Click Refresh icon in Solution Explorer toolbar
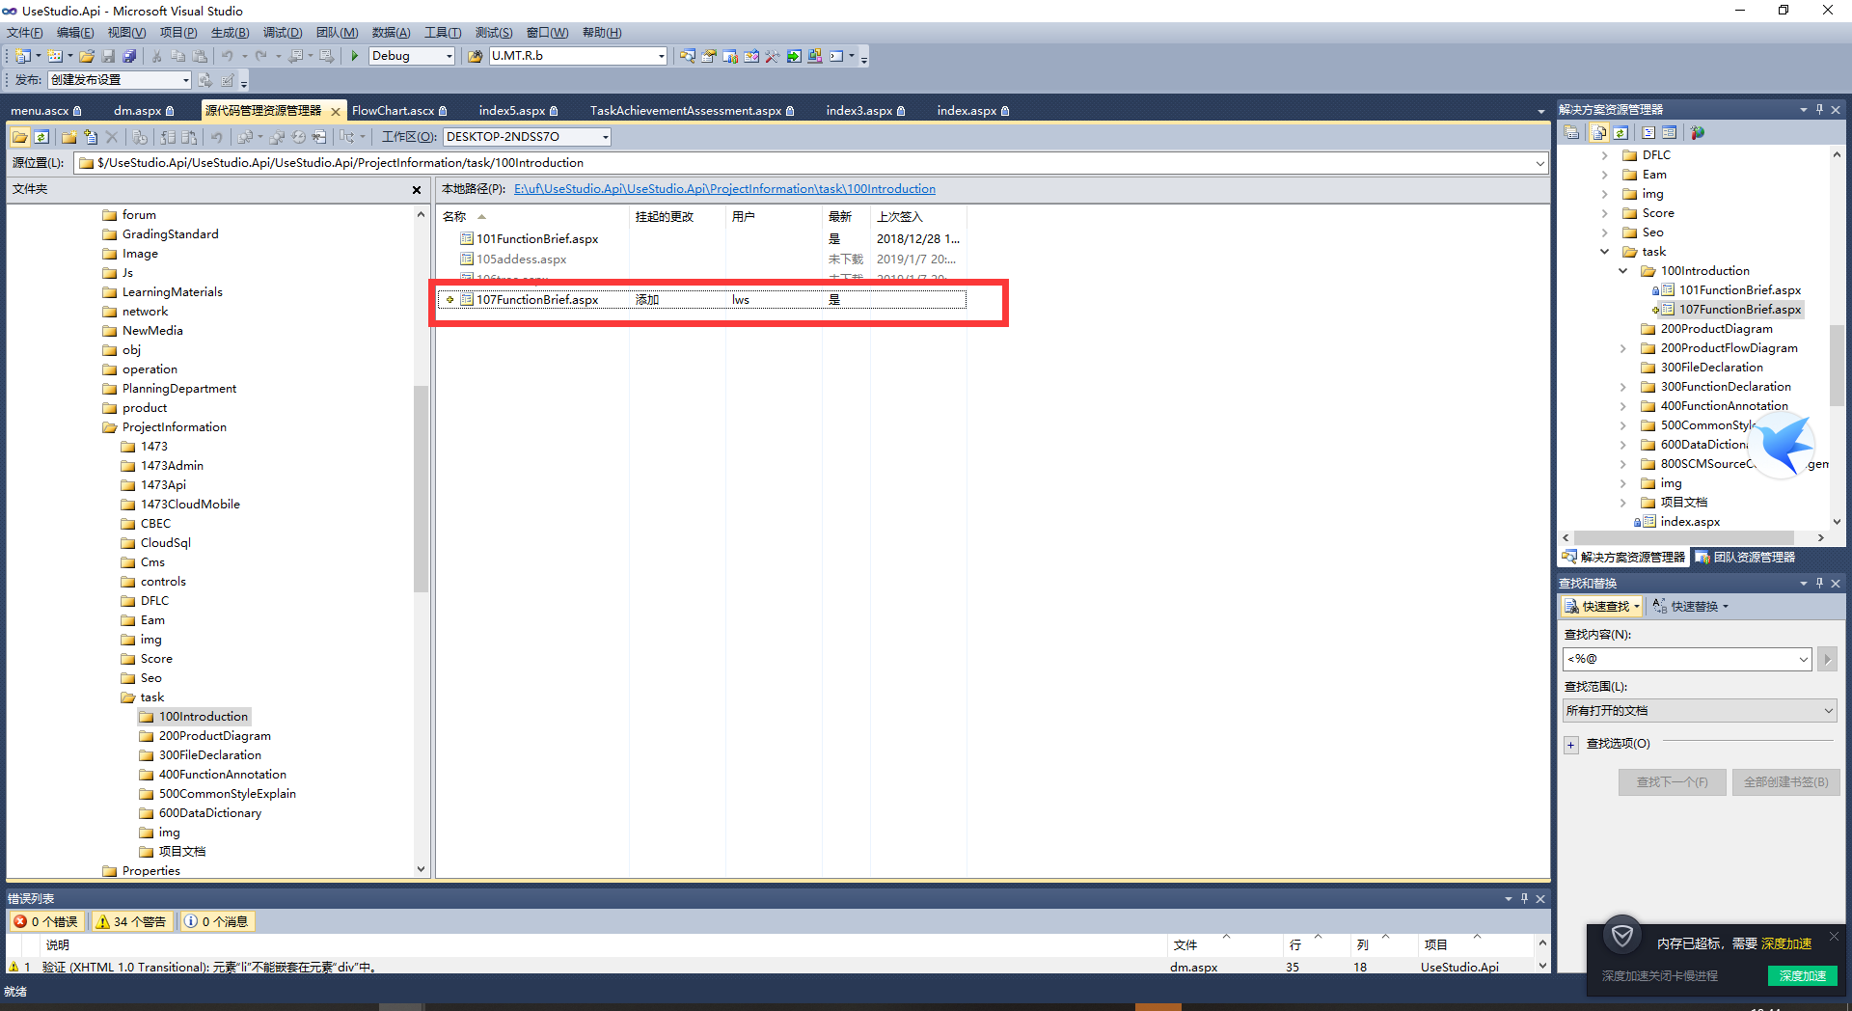This screenshot has height=1011, width=1852. click(x=1620, y=133)
